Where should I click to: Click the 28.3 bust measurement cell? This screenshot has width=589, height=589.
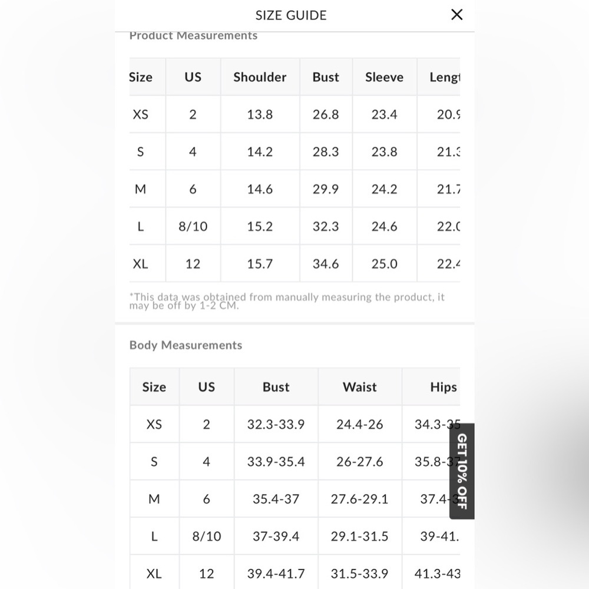(x=326, y=152)
